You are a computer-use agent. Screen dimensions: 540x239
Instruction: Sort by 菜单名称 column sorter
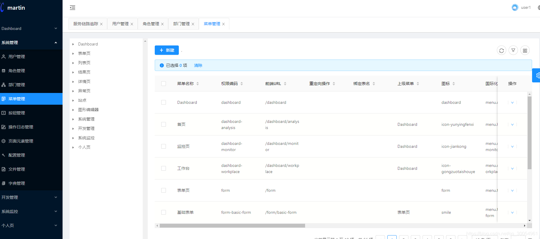(x=198, y=84)
